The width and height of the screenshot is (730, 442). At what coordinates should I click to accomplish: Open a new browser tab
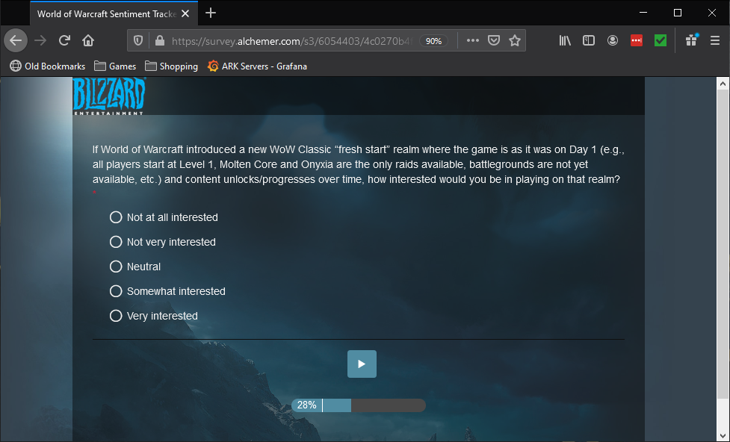click(211, 13)
